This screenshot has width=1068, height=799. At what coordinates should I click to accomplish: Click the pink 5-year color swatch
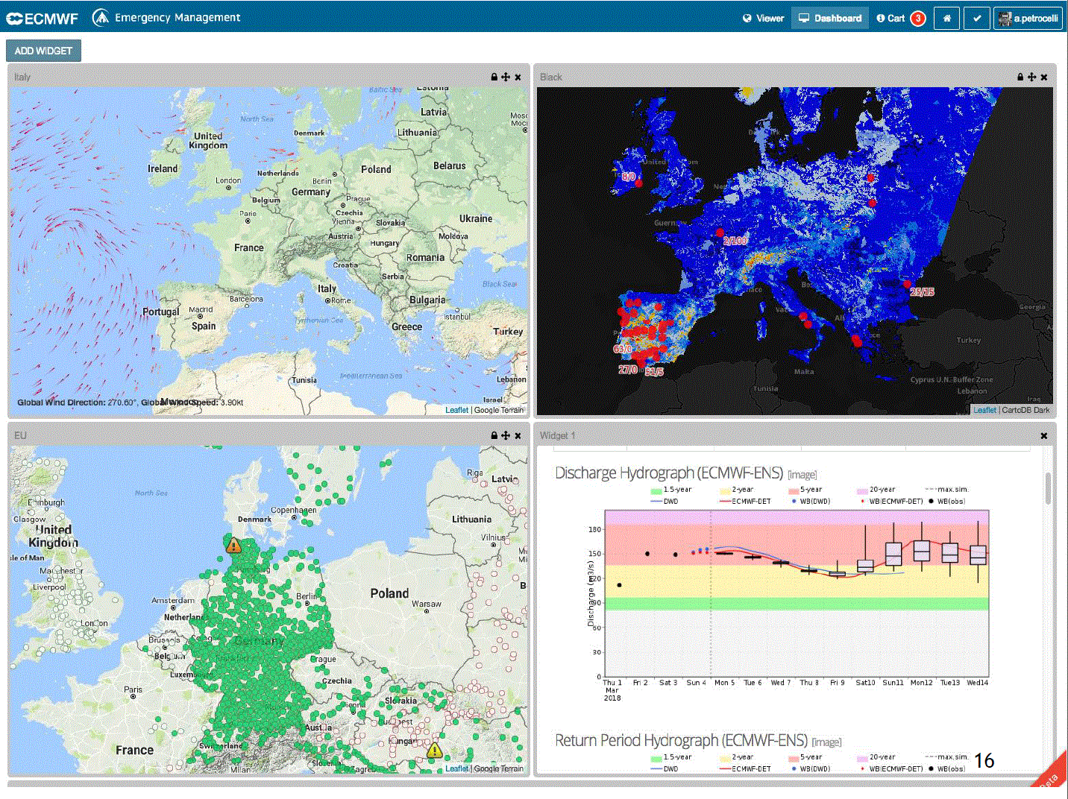click(792, 490)
